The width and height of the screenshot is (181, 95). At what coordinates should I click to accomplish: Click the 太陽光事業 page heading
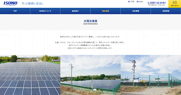[90, 21]
